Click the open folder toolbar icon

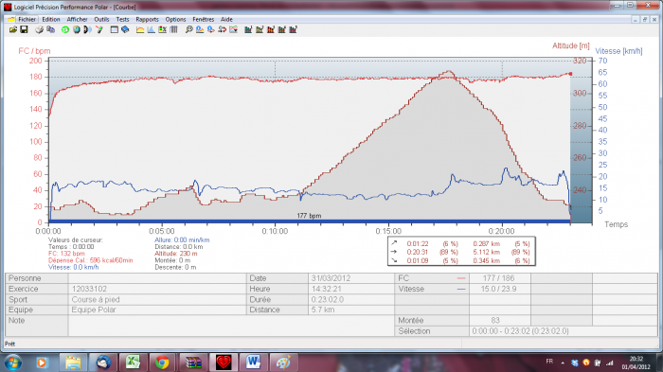[x=13, y=29]
